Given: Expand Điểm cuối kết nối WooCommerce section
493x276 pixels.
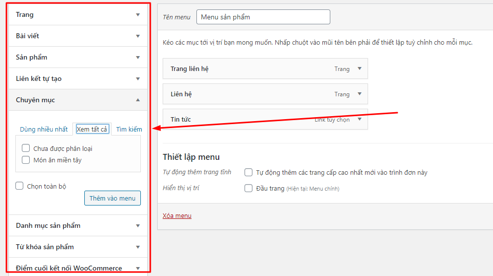Looking at the screenshot, I should (x=138, y=268).
